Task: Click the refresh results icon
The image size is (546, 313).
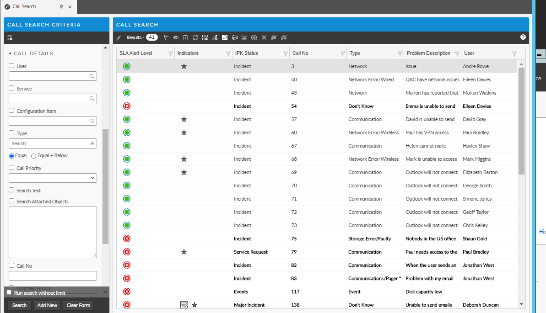Action: tap(195, 37)
